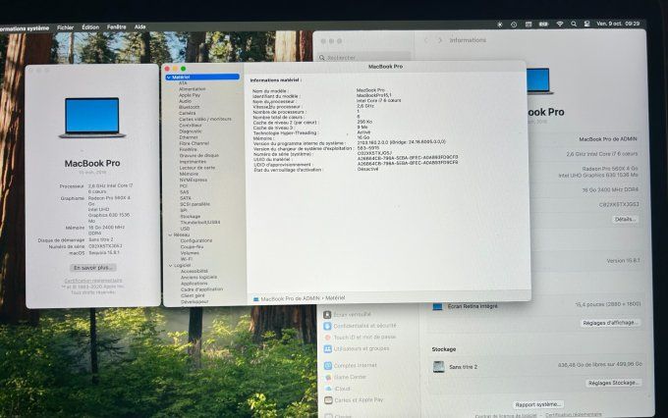Select Diagnostic in the hardware list
Image resolution: width=668 pixels, height=418 pixels.
191,131
